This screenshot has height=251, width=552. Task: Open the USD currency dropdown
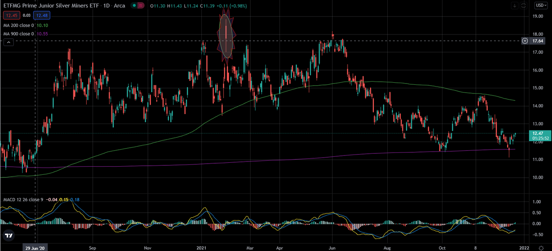541,5
